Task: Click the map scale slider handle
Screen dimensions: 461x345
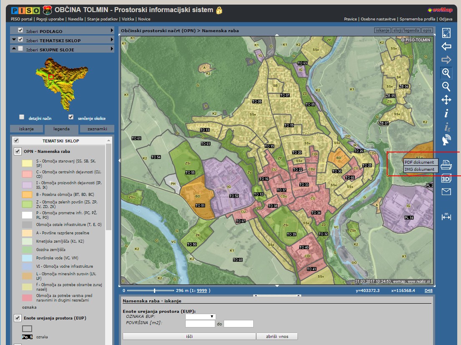Action: click(x=155, y=290)
